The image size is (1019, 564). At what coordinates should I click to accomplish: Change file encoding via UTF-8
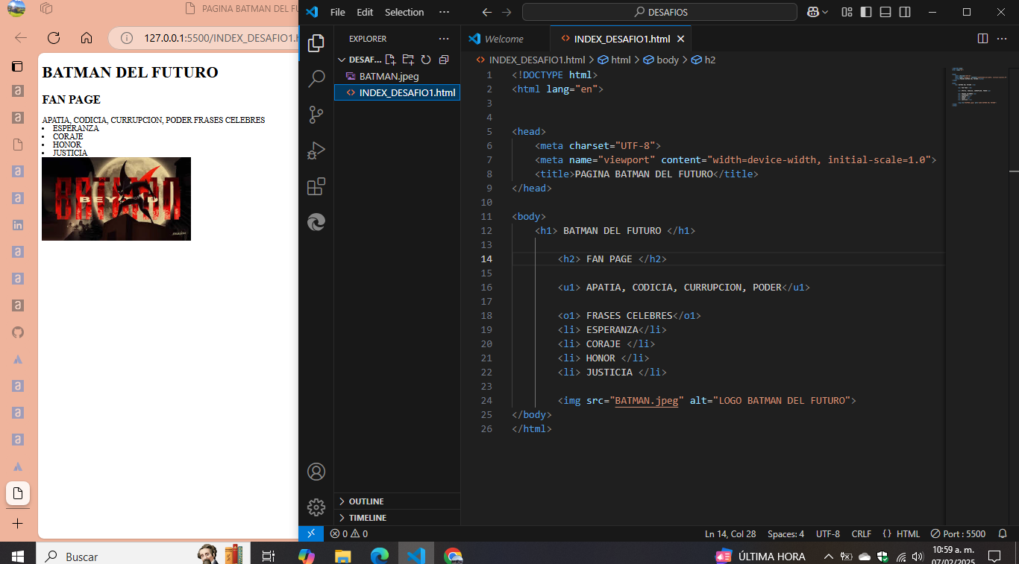click(828, 533)
